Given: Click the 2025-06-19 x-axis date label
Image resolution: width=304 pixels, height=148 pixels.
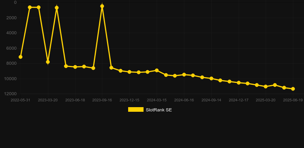Looking at the screenshot, I should 293,100.
